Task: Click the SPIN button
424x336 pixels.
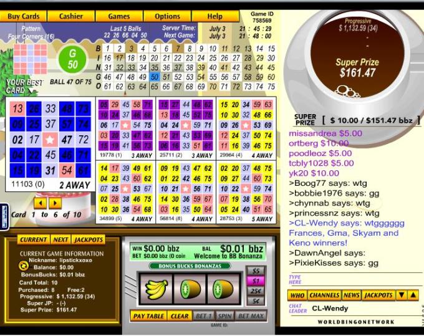Action: point(224,315)
